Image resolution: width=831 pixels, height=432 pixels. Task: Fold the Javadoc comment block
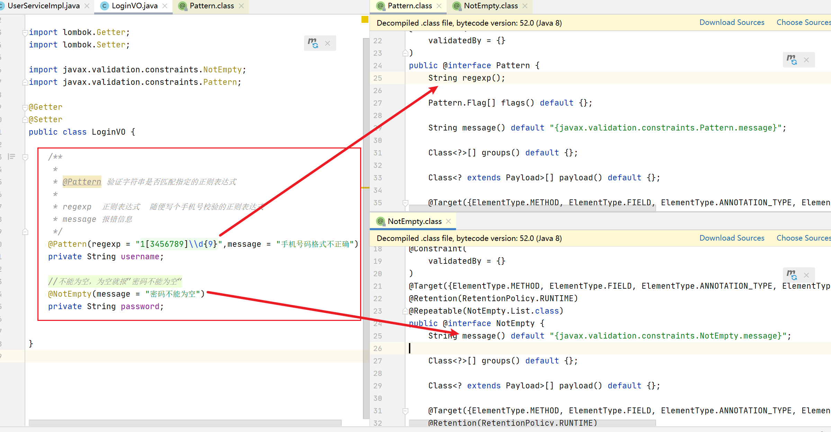25,157
